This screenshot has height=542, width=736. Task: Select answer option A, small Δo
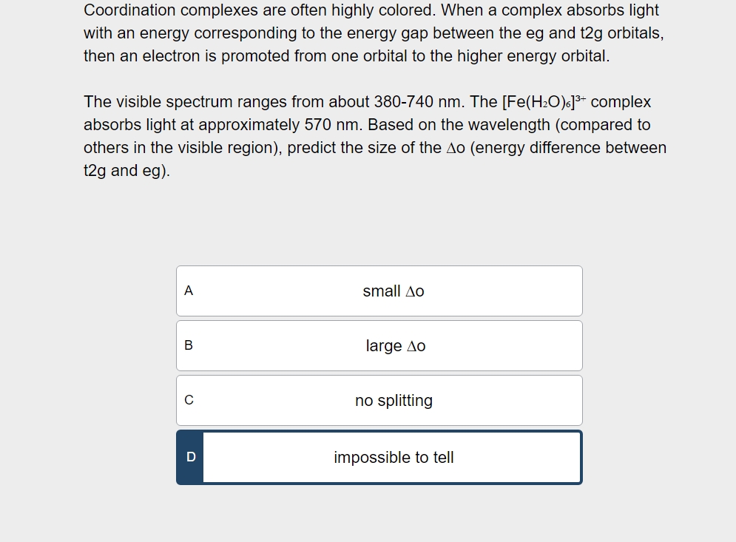[x=379, y=291]
